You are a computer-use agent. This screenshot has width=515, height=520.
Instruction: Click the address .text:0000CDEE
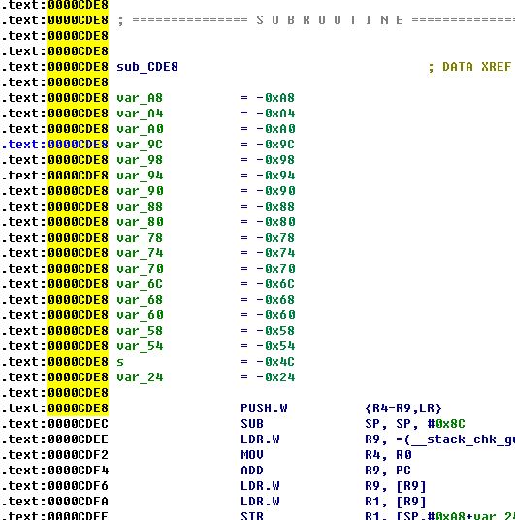[x=54, y=439]
